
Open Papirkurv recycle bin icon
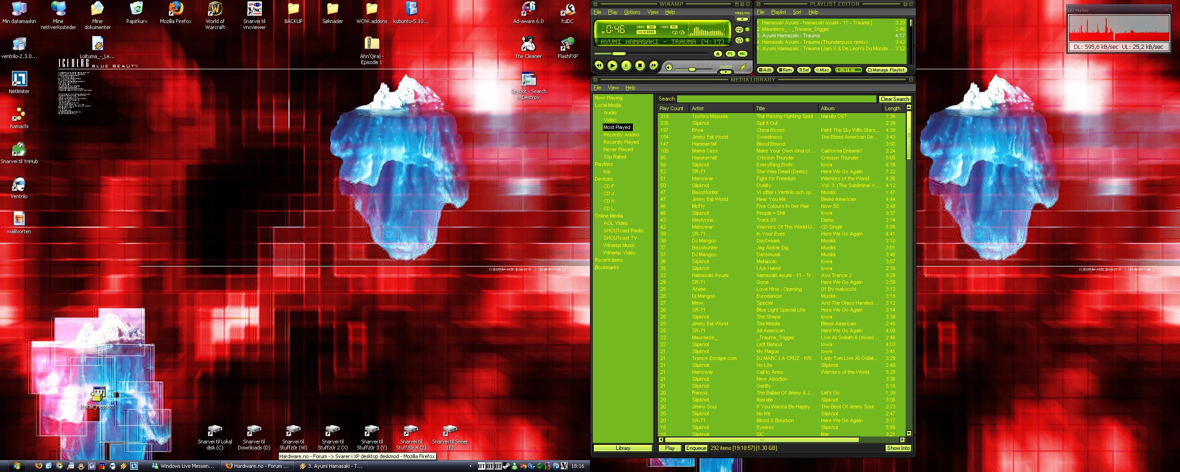136,13
